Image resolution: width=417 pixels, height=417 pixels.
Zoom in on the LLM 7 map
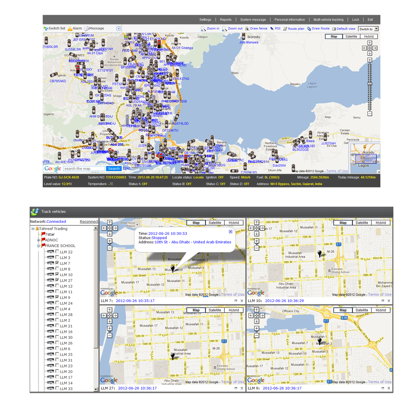[x=109, y=241]
